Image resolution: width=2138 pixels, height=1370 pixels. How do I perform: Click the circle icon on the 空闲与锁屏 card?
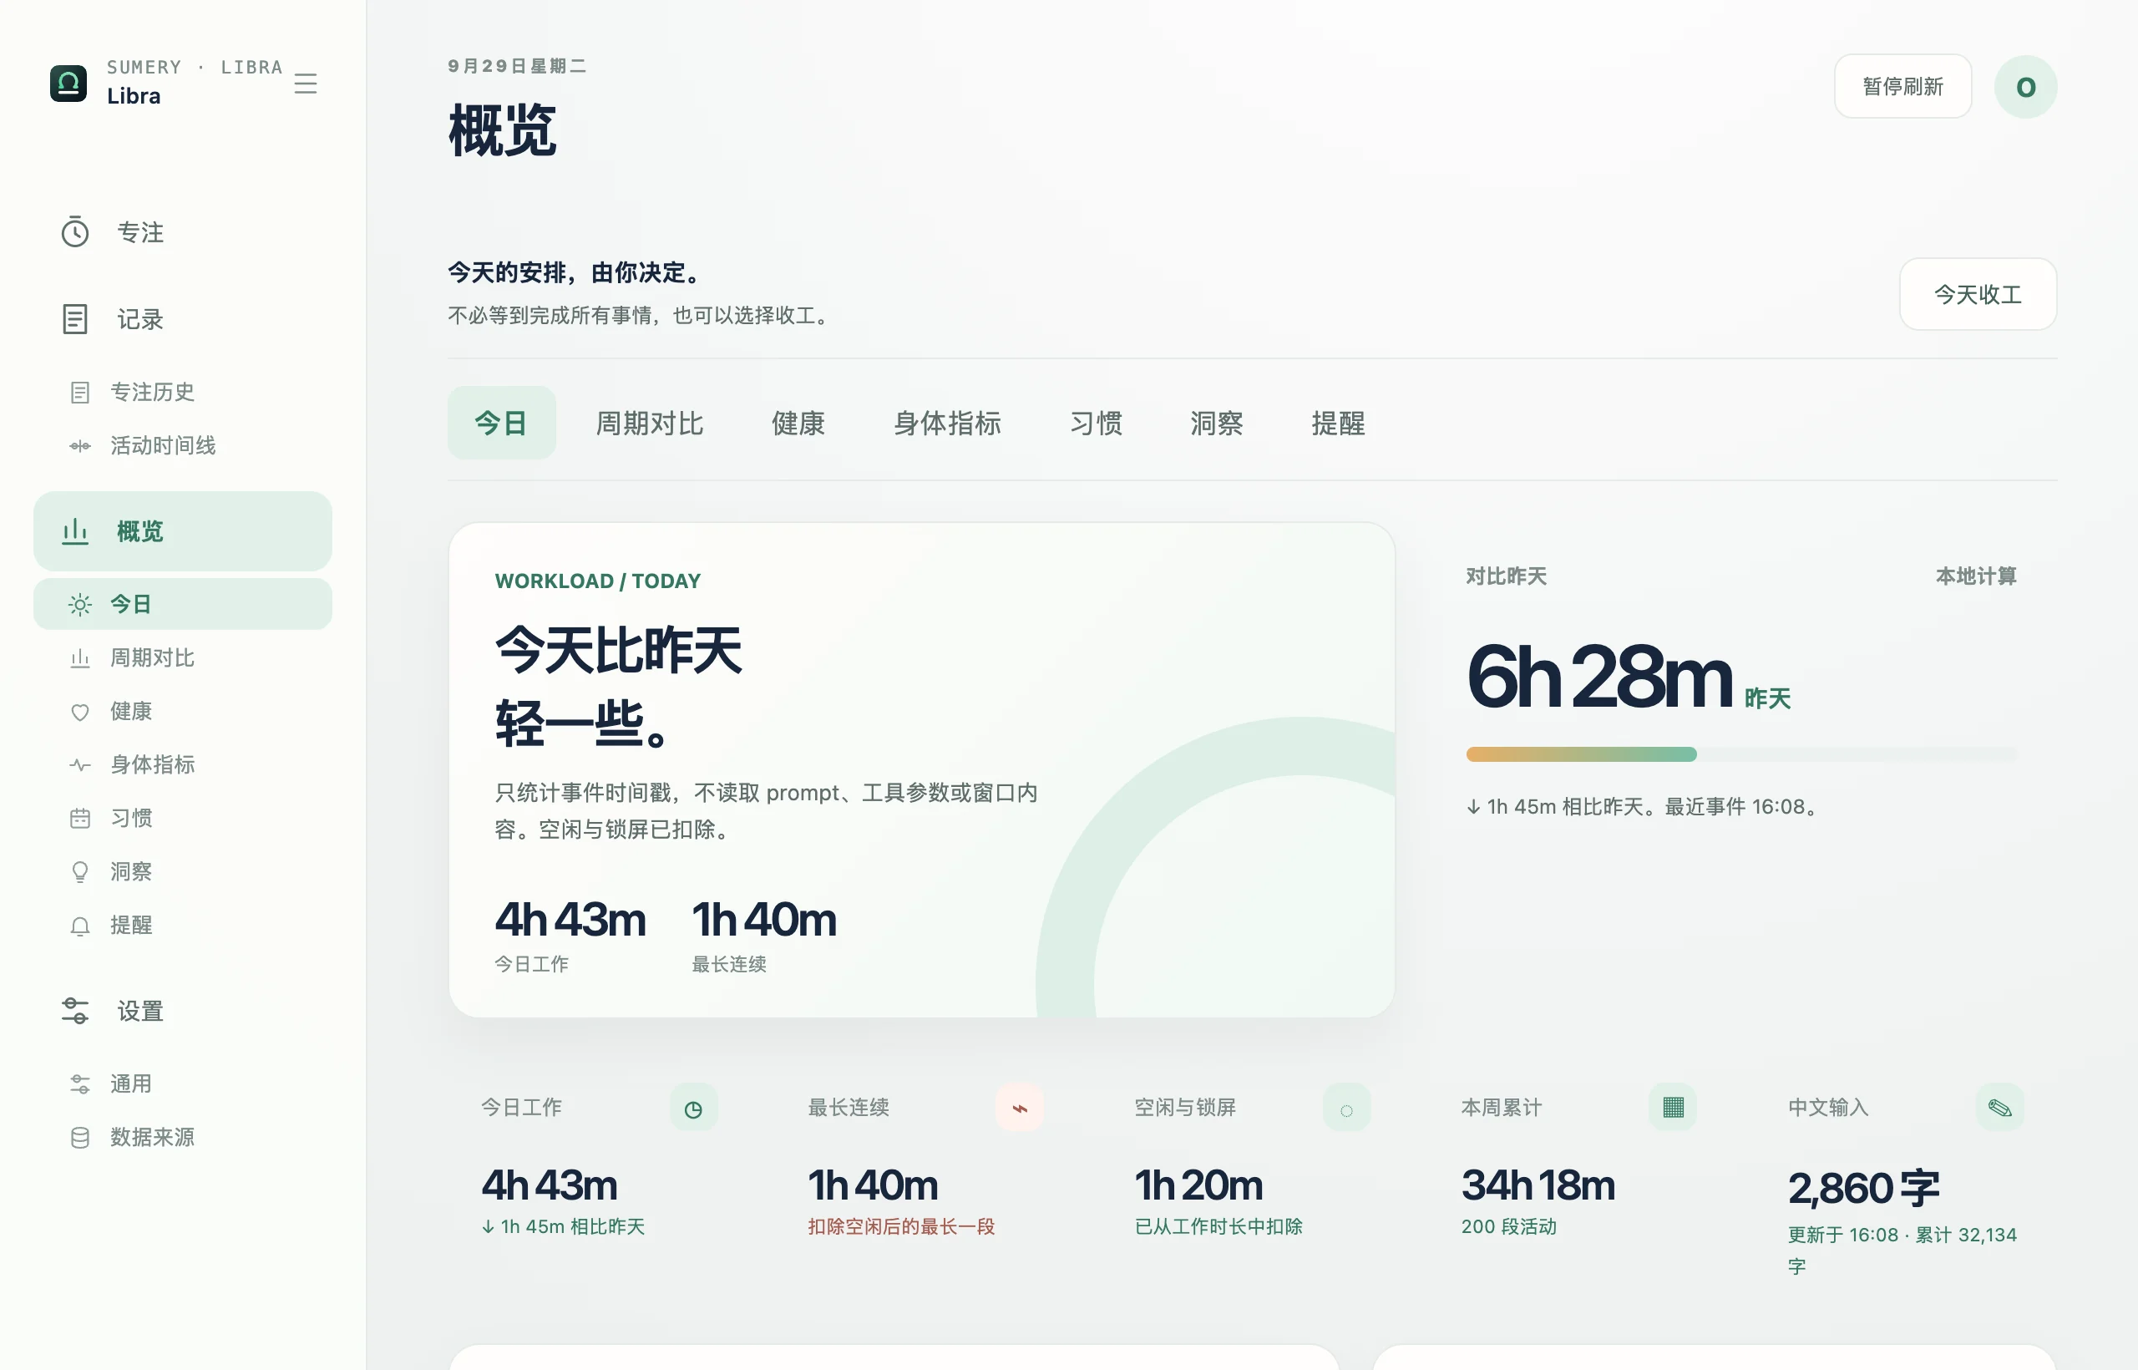tap(1346, 1109)
